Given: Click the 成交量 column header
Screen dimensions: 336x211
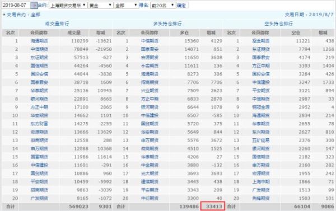Looking at the screenshot, I should (x=74, y=33).
